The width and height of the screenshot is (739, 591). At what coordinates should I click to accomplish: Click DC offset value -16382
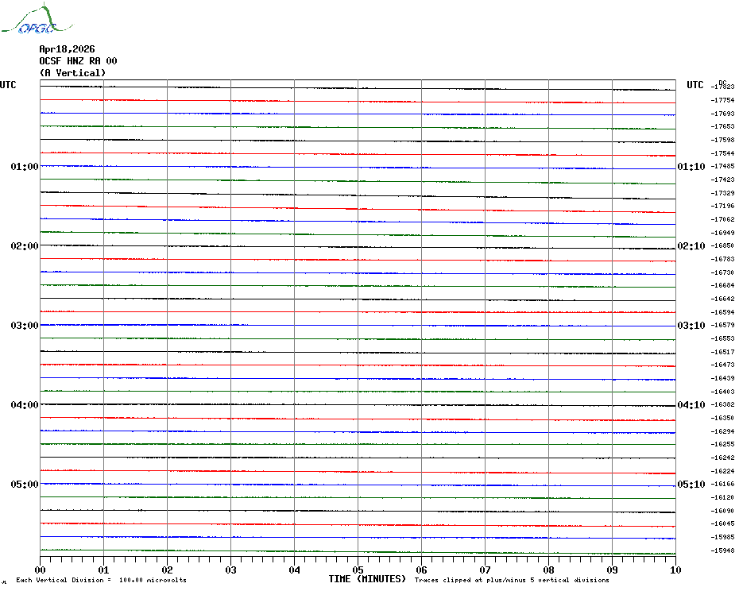click(x=722, y=405)
